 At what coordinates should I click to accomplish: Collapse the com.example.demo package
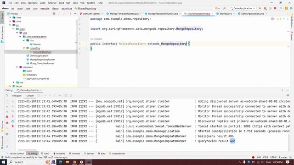click(20, 37)
